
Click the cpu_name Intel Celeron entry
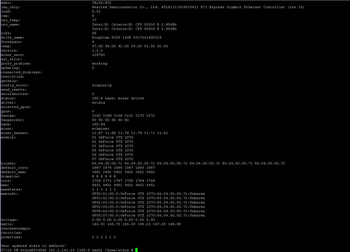click(x=134, y=24)
